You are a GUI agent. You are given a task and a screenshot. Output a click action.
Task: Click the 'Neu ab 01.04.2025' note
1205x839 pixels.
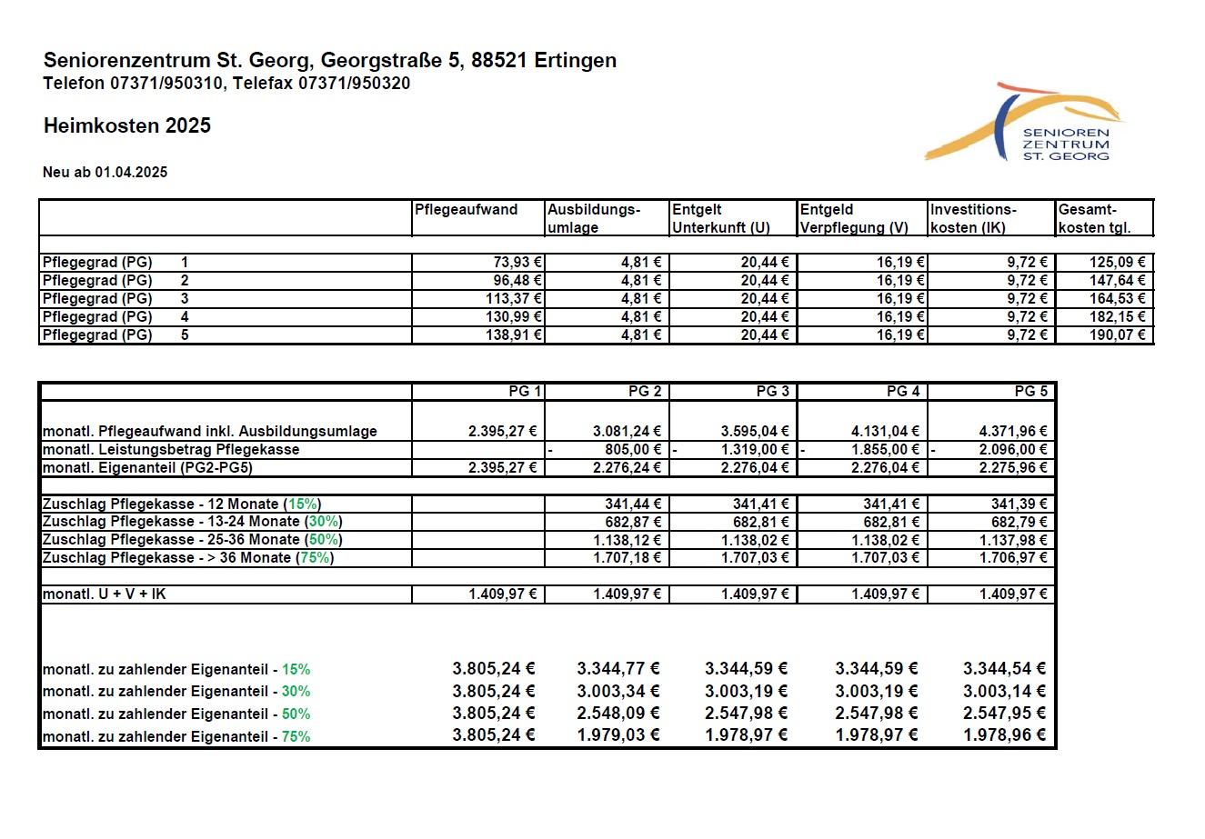[105, 173]
